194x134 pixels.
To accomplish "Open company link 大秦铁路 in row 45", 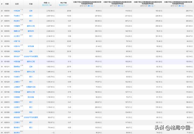I will click(x=17, y=112).
